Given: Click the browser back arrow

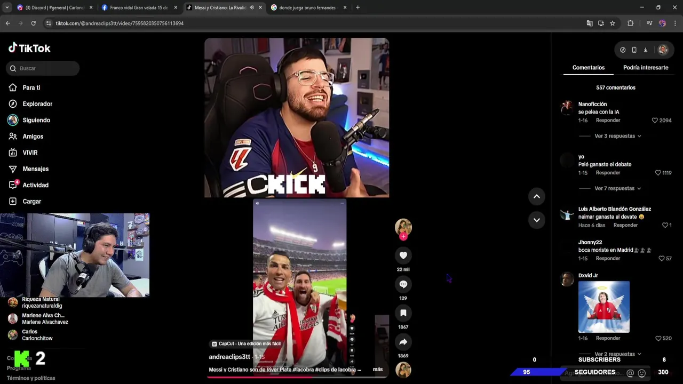Looking at the screenshot, I should 7,23.
